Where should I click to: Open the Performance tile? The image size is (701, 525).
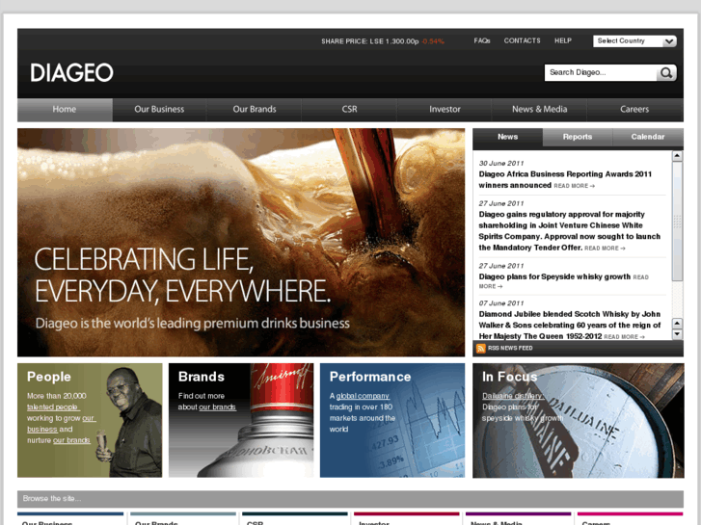point(392,420)
